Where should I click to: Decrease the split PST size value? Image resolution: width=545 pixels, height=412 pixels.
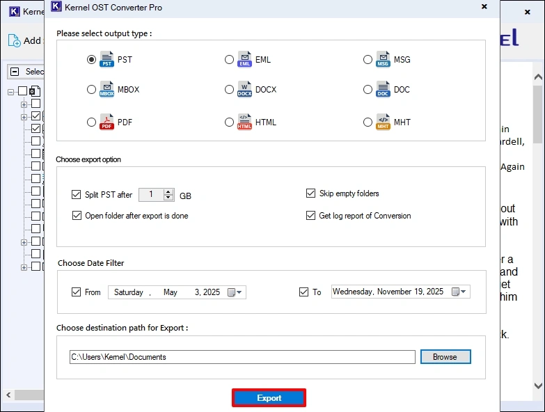pos(168,198)
